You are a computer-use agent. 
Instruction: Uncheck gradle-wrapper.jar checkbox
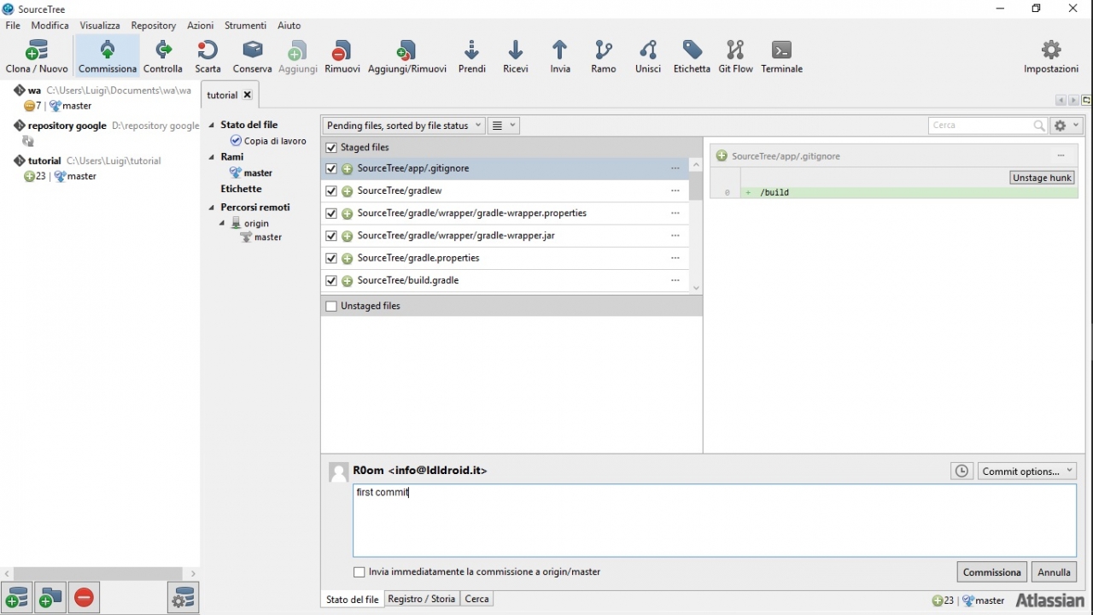coord(331,236)
